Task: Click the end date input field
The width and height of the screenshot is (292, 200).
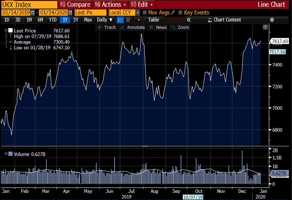Action: (x=53, y=13)
